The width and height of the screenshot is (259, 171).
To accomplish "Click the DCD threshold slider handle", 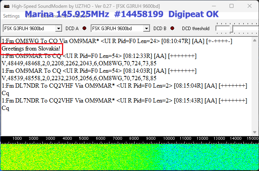I will [x=232, y=29].
